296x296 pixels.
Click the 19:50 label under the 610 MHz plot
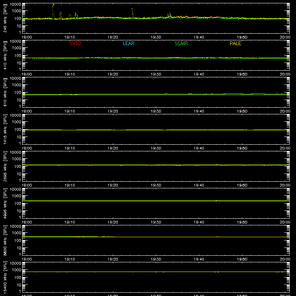coord(242,111)
